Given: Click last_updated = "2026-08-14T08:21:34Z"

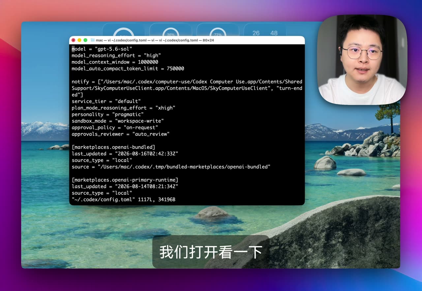Looking at the screenshot, I should [x=125, y=186].
